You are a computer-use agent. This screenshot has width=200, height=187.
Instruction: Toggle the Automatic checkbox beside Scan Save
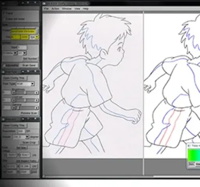pyautogui.click(x=4, y=65)
